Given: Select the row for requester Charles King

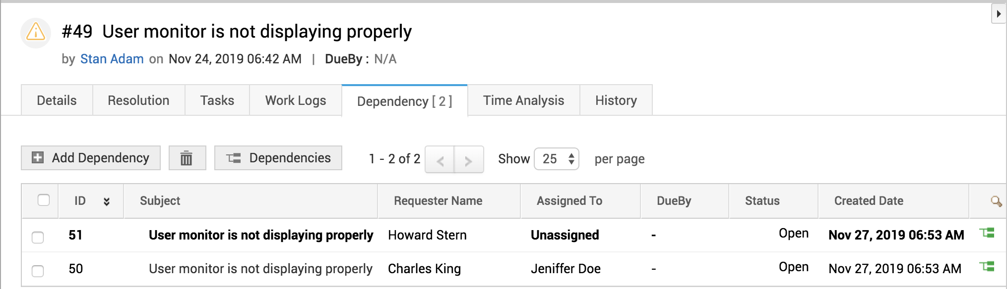Looking at the screenshot, I should click(424, 269).
